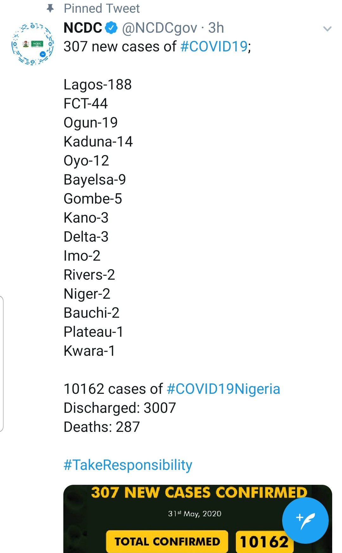Tap the NCDC account name

pos(83,28)
